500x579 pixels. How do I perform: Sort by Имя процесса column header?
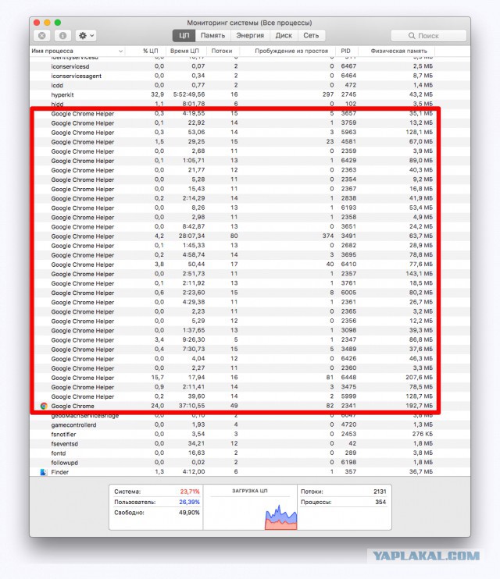click(x=77, y=51)
